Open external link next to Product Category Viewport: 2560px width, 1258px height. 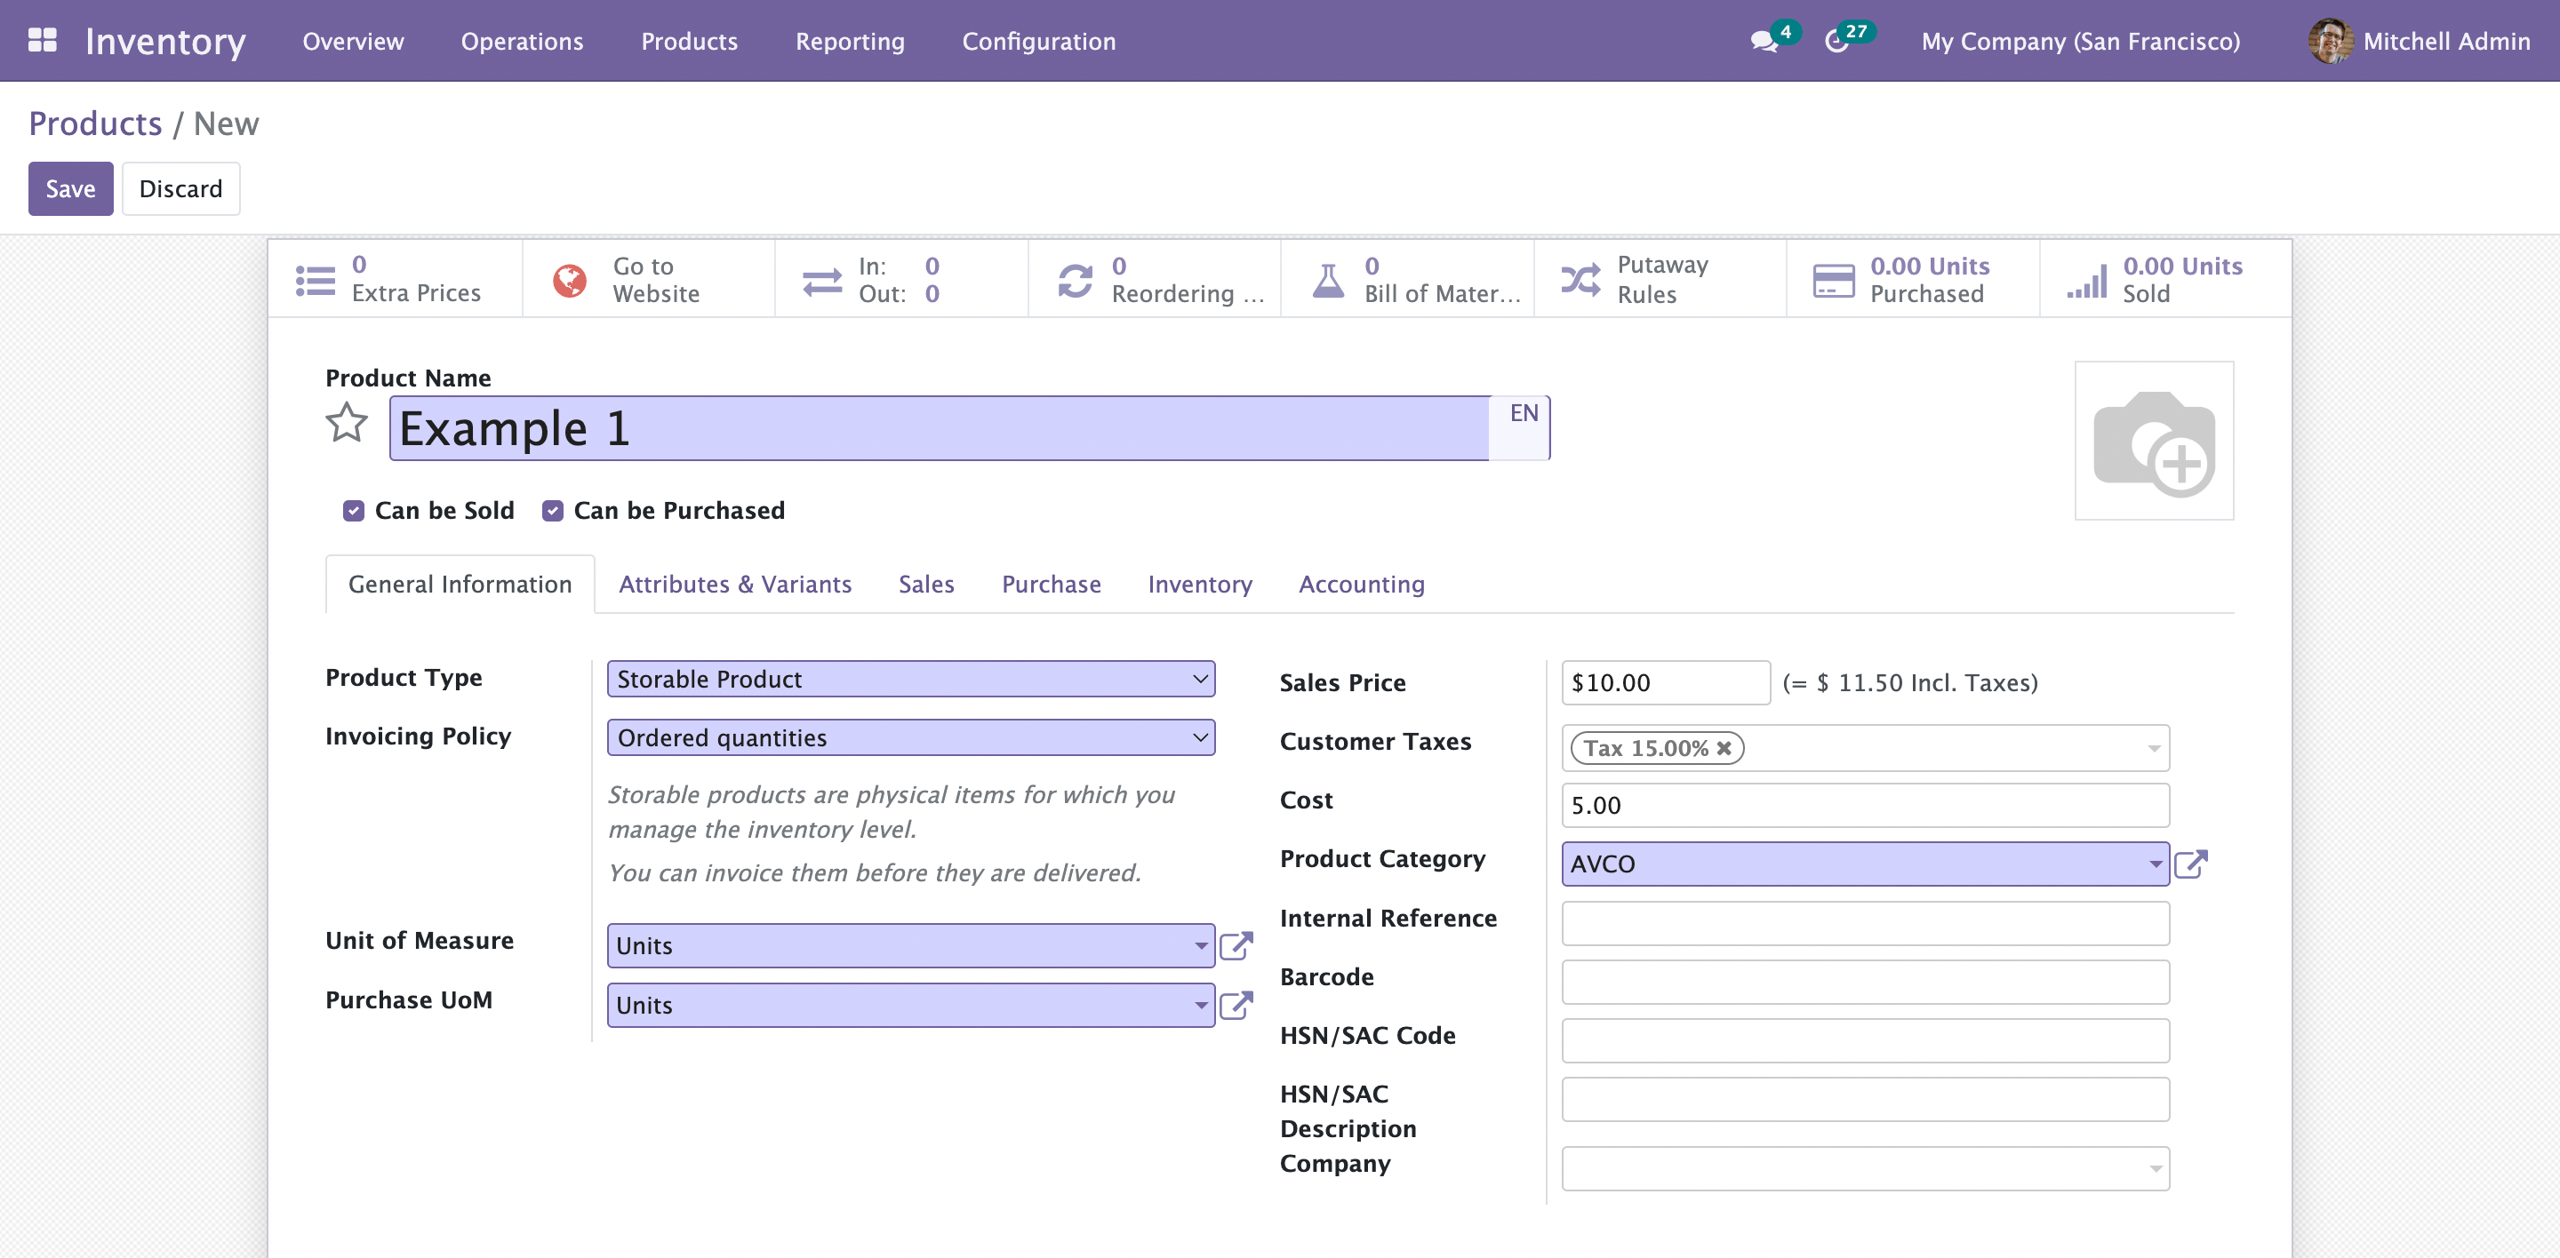click(x=2190, y=864)
